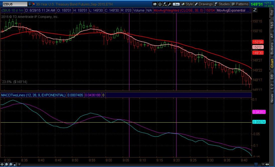Viewport: 275px width, 167px height.
Task: Open the Drawings menu
Action: (204, 4)
